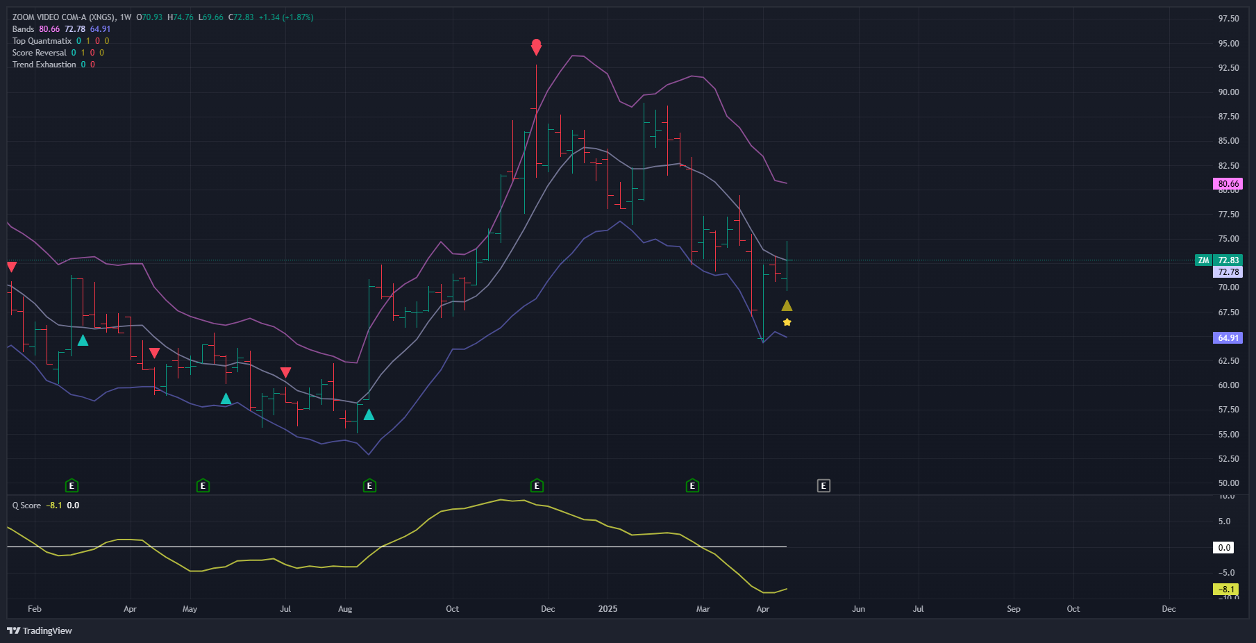Open the late-February 2025 earnings marker
The image size is (1256, 643).
coord(692,485)
